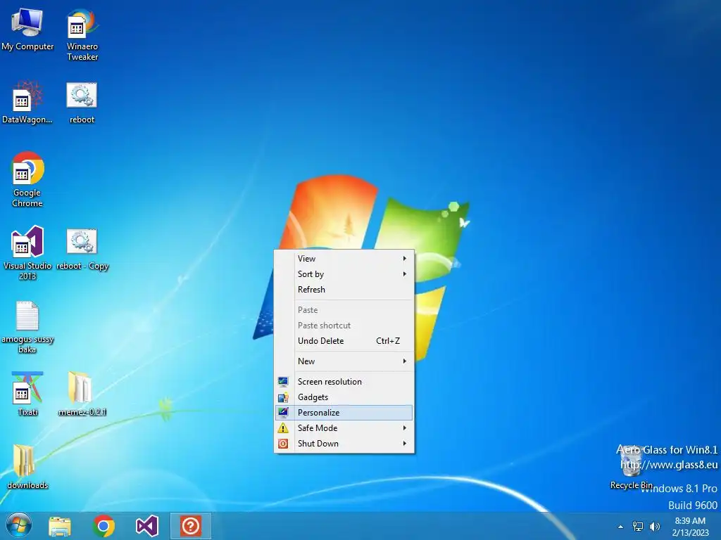Click the "reboot - Copy" desktop file
This screenshot has height=540, width=721.
(x=82, y=249)
